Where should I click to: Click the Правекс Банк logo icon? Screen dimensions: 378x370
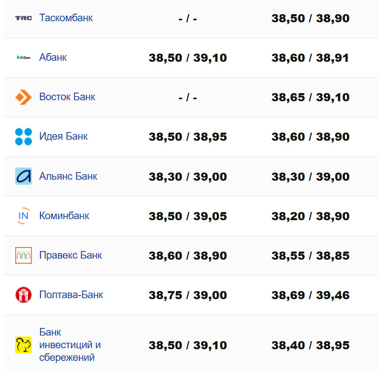pyautogui.click(x=23, y=255)
